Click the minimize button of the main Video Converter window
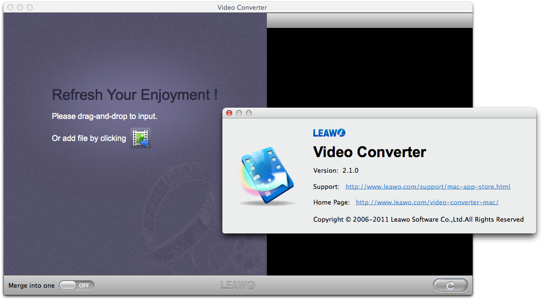This screenshot has width=544, height=300. (20, 7)
